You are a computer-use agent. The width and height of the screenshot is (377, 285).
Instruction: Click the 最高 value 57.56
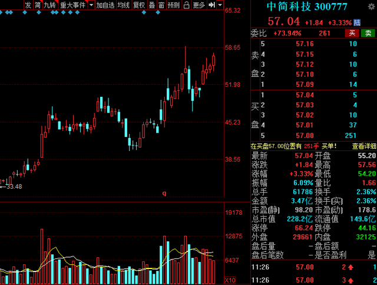point(367,165)
